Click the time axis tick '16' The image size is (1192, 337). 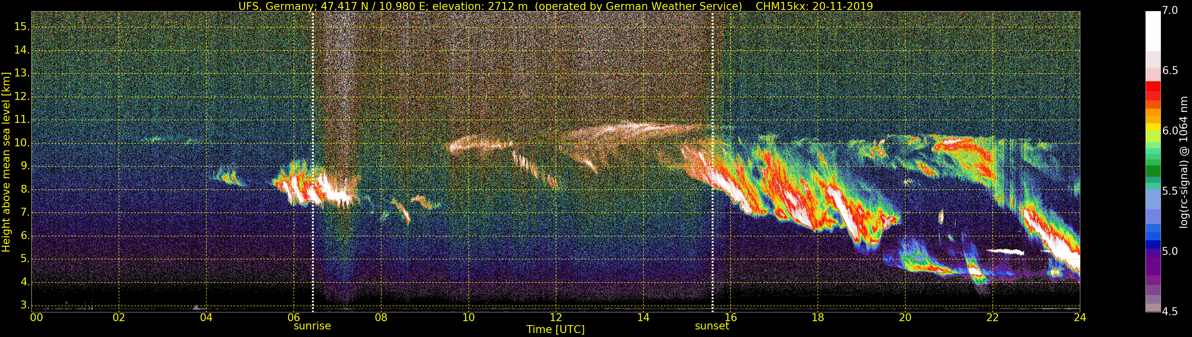tap(730, 318)
